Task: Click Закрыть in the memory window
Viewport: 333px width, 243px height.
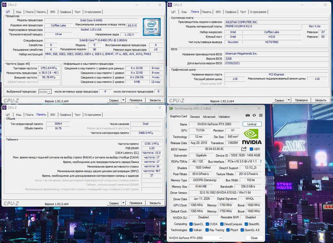Action: (155, 203)
